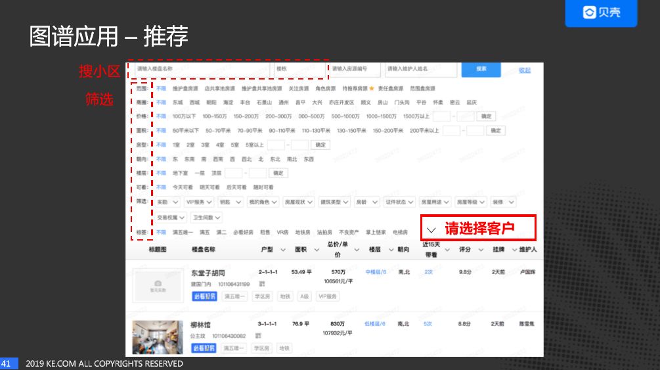Open the 实勘 filter dropdown
Image resolution: width=660 pixels, height=370 pixels.
[x=168, y=202]
